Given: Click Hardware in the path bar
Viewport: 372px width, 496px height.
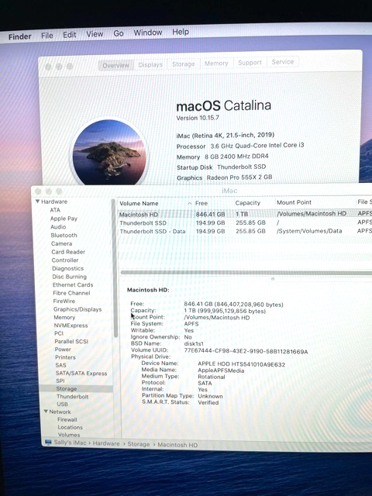Looking at the screenshot, I should [x=106, y=443].
